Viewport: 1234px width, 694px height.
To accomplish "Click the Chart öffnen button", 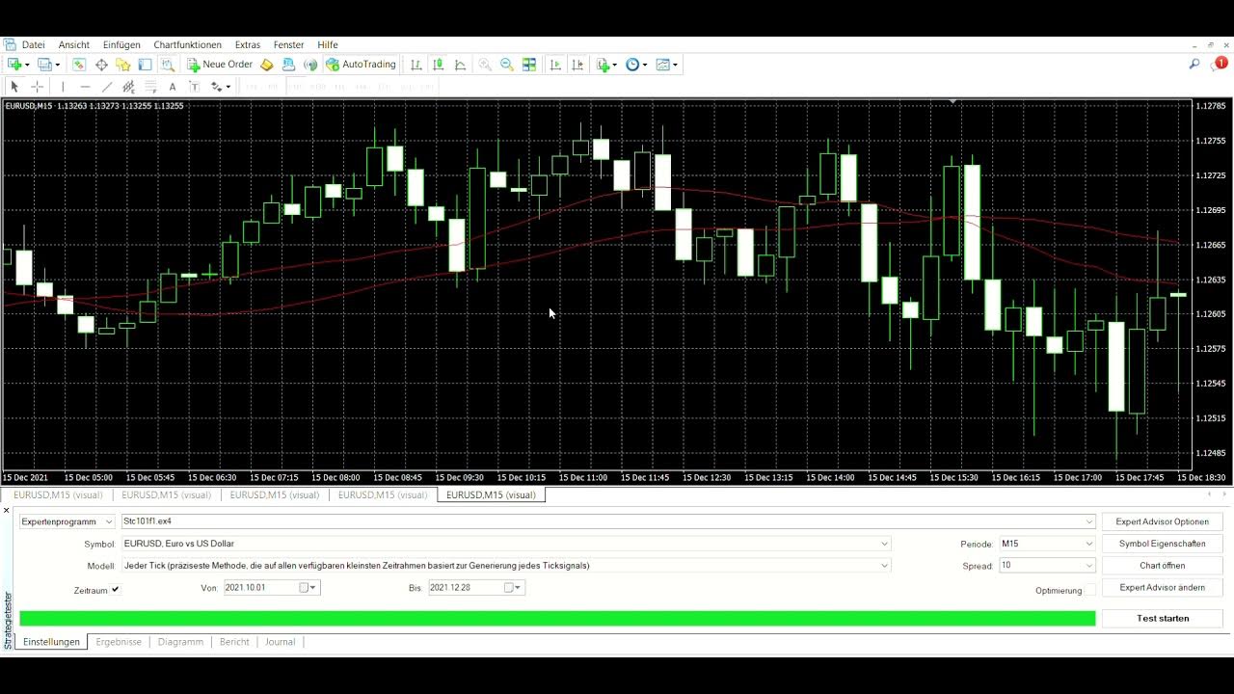I will tap(1162, 566).
